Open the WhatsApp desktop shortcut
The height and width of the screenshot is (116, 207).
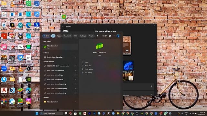[28, 4]
